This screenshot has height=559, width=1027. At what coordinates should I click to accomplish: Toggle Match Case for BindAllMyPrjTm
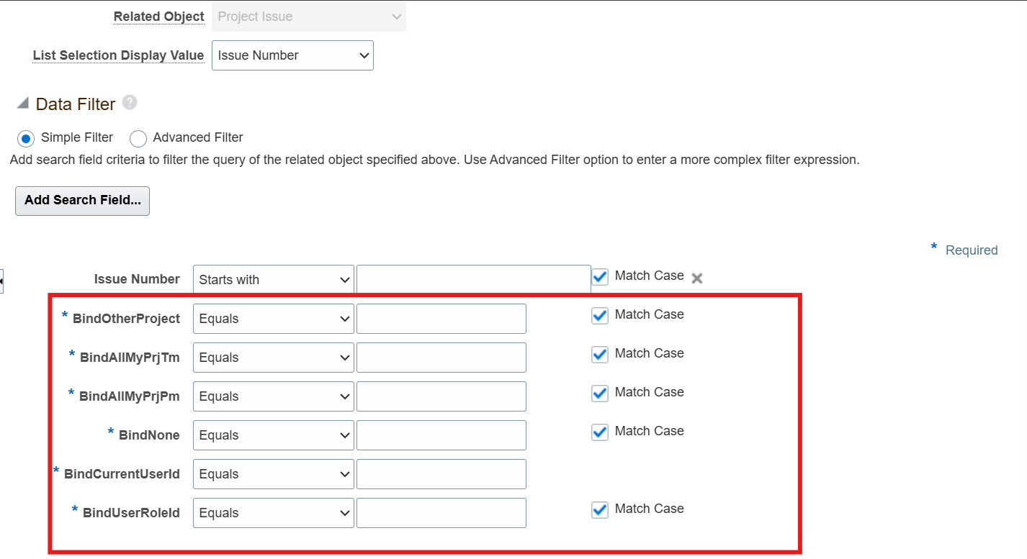(600, 354)
